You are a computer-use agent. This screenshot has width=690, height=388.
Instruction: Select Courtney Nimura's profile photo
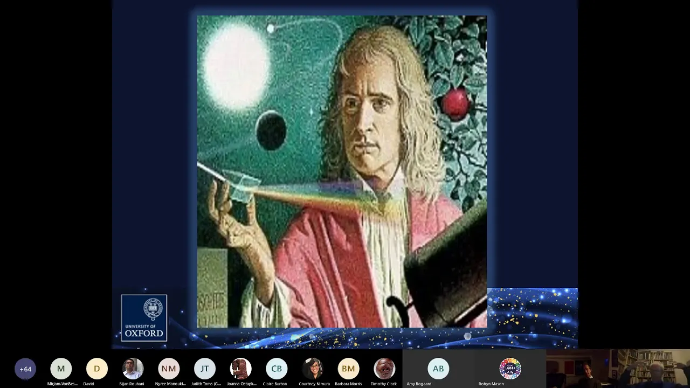313,369
